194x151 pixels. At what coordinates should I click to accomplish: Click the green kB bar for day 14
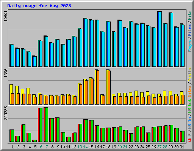pyautogui.click(x=86, y=131)
